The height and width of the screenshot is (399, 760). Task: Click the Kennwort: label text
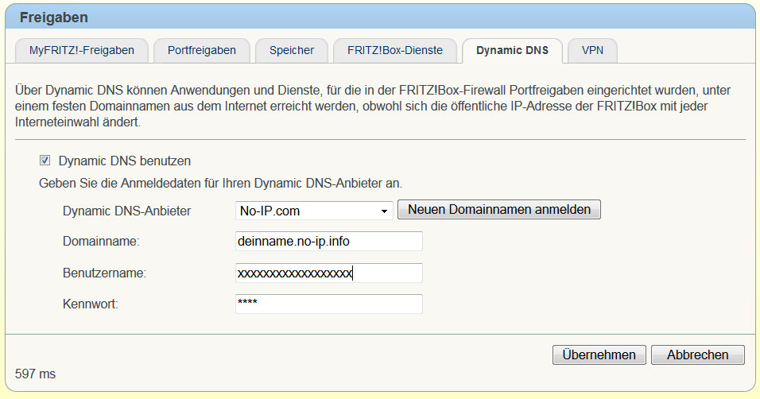[90, 304]
